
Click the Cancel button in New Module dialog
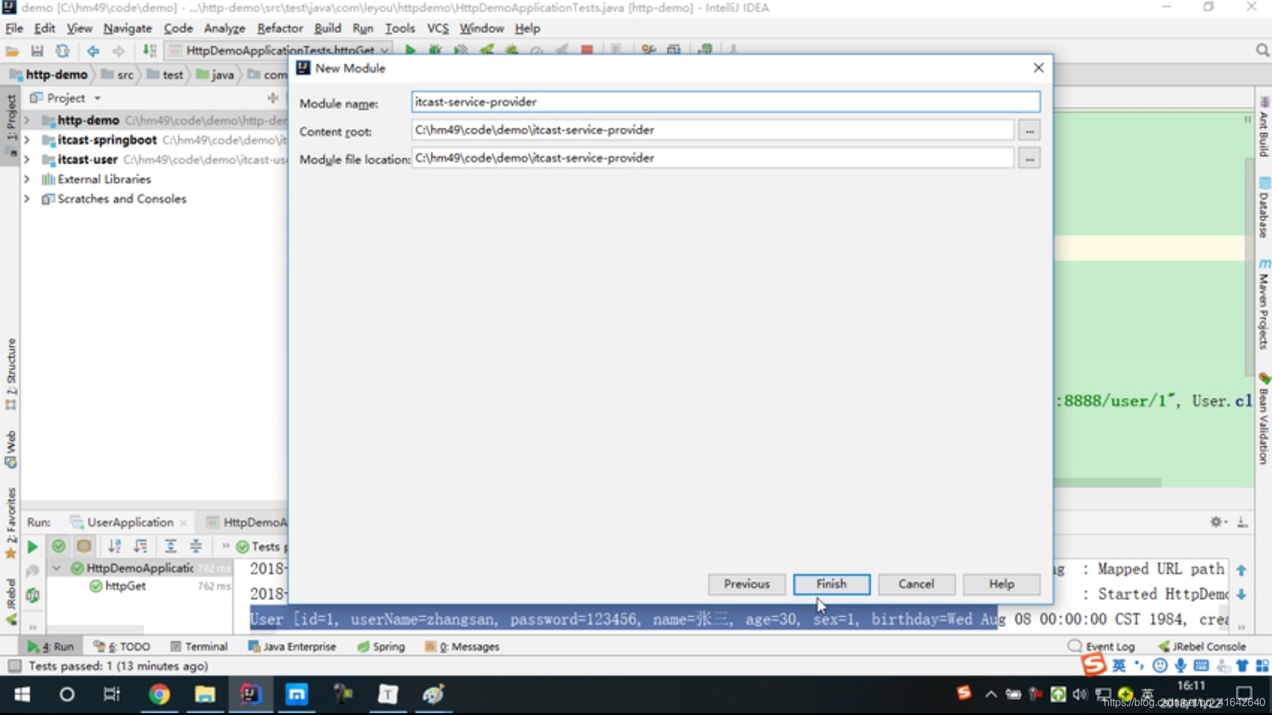(916, 584)
